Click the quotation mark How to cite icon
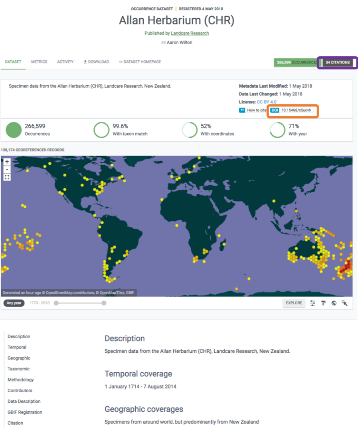358x431 pixels. (x=242, y=110)
